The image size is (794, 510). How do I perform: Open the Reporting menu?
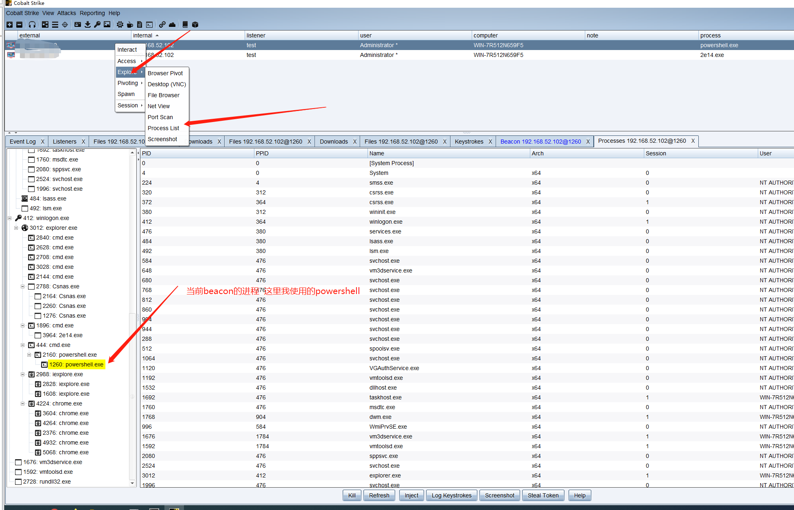click(92, 13)
